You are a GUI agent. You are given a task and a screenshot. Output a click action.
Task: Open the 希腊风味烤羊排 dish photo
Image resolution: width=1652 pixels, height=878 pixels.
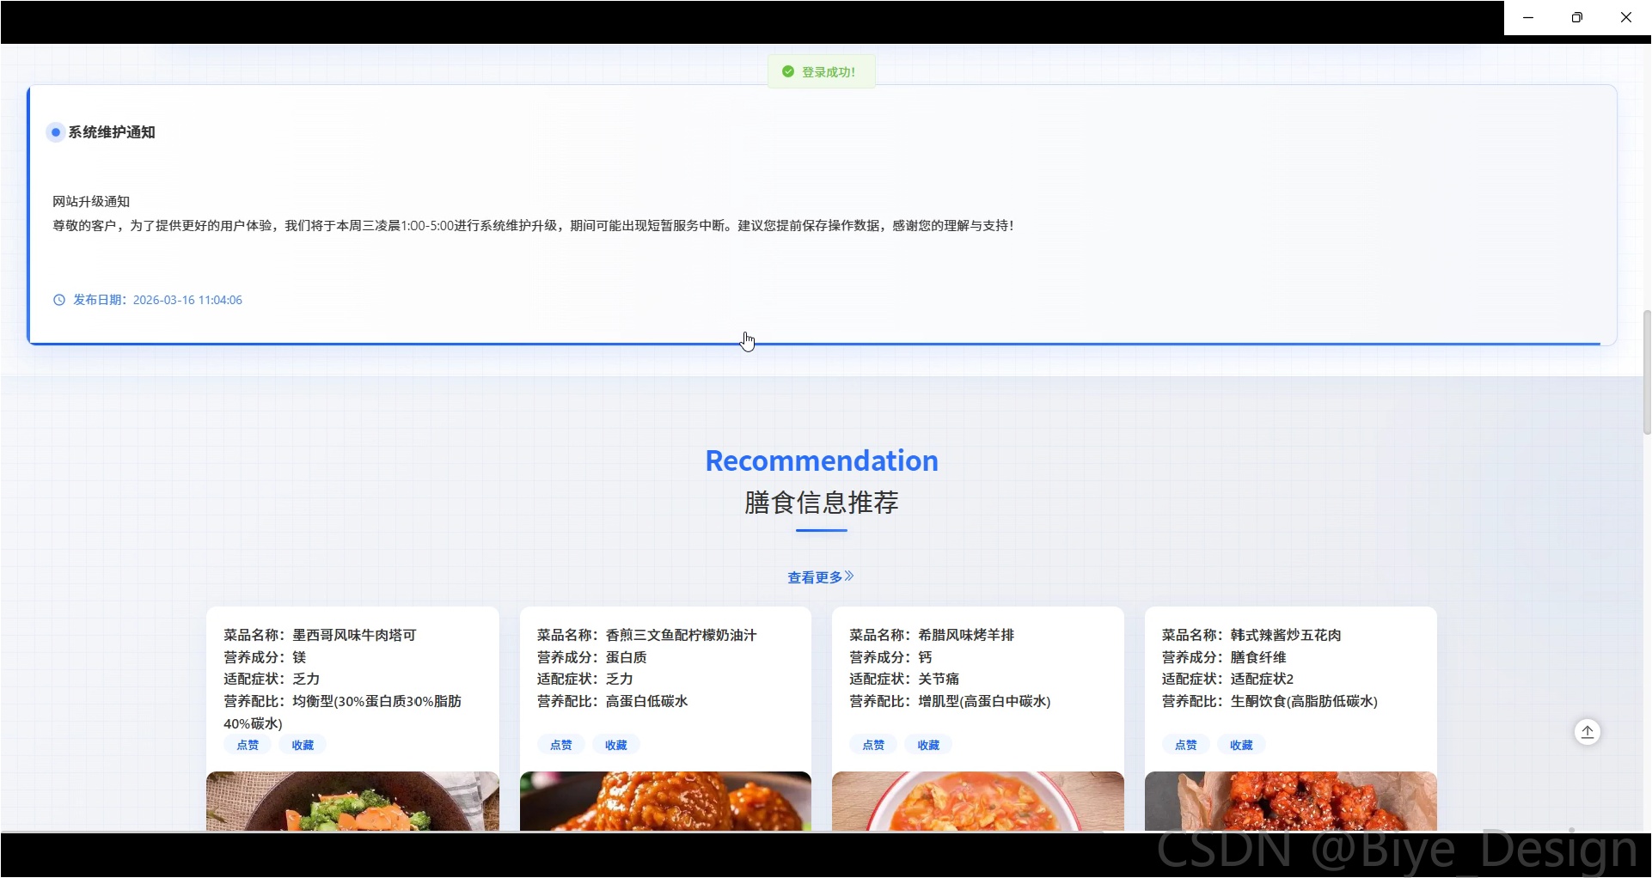(x=978, y=801)
